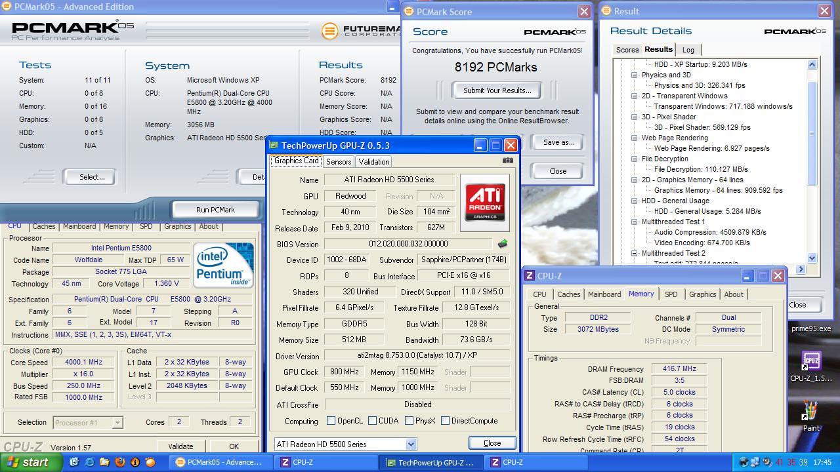
Task: Click the BIOS Version field in GPU-Z
Action: [x=408, y=244]
